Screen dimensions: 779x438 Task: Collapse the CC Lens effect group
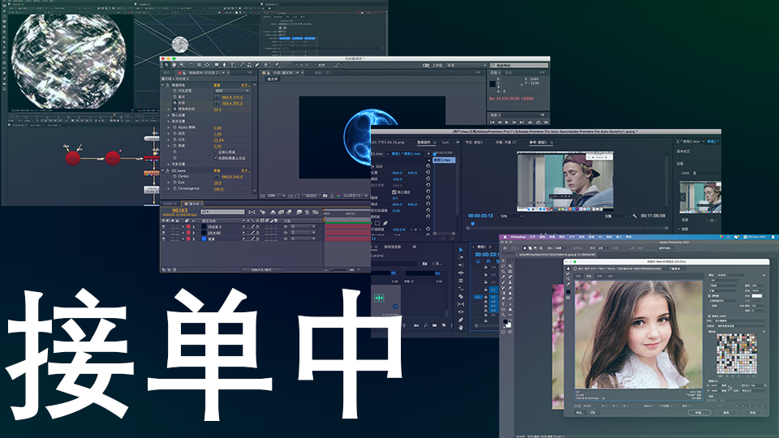162,171
